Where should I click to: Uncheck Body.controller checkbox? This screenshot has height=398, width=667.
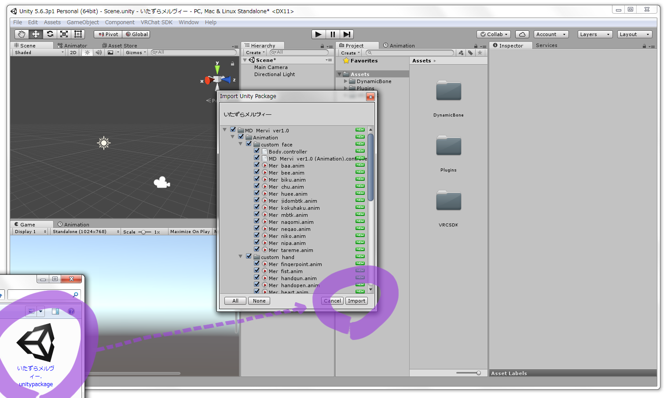click(257, 151)
